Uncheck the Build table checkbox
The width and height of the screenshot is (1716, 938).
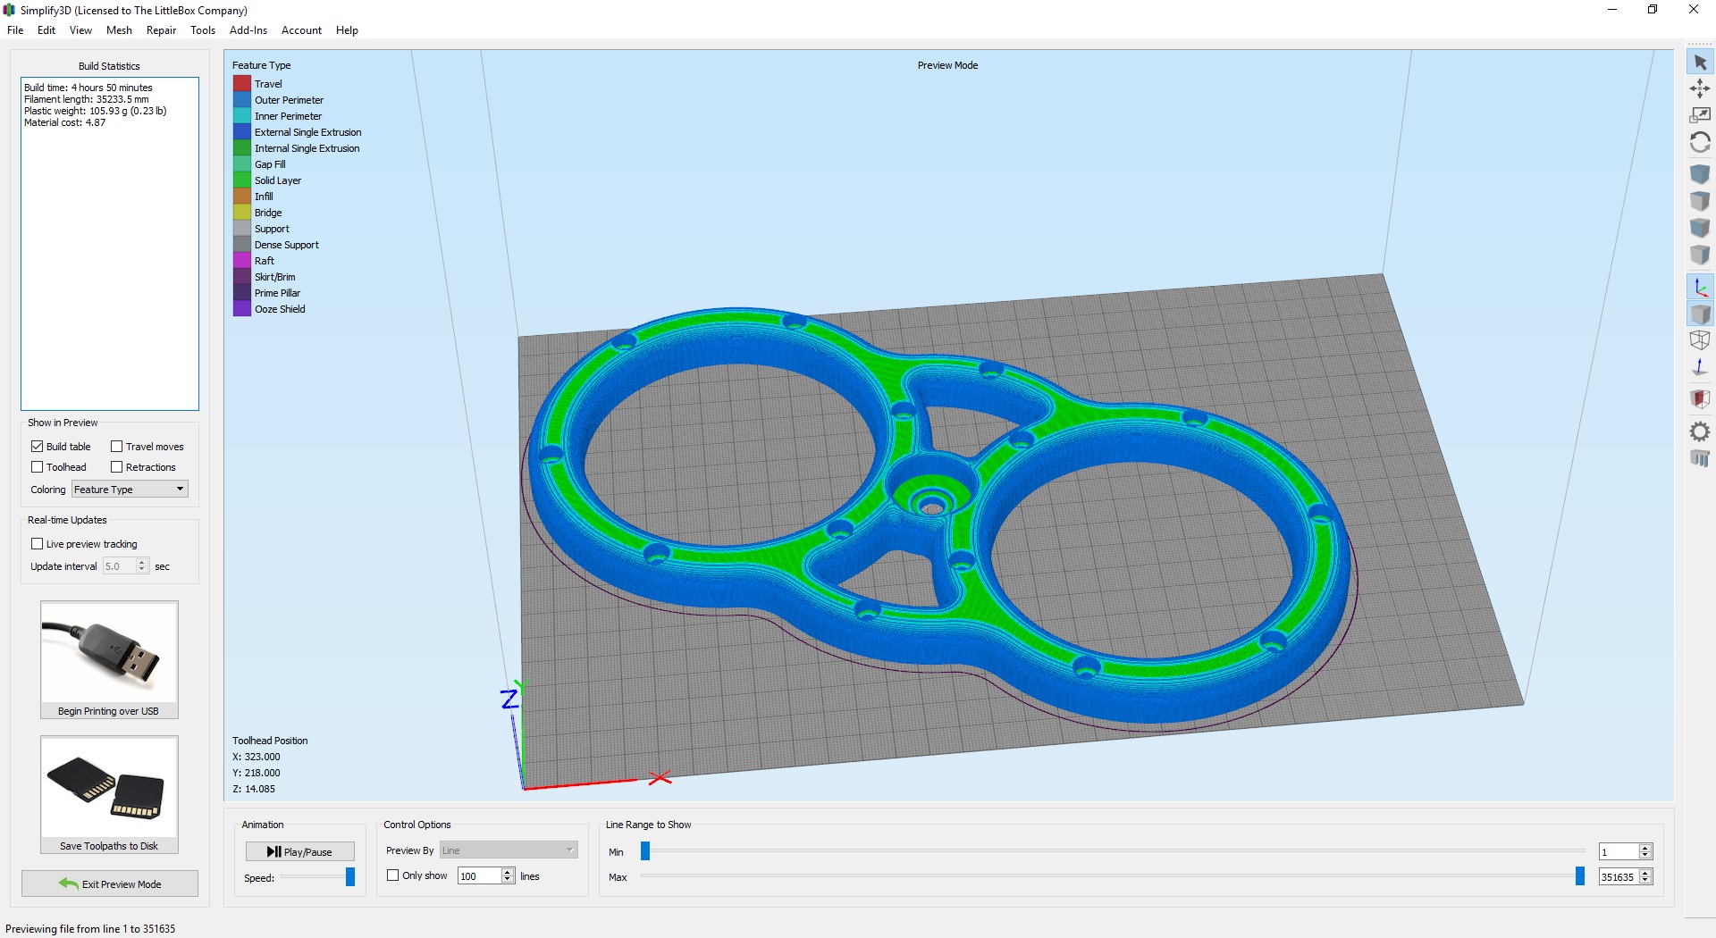(38, 446)
